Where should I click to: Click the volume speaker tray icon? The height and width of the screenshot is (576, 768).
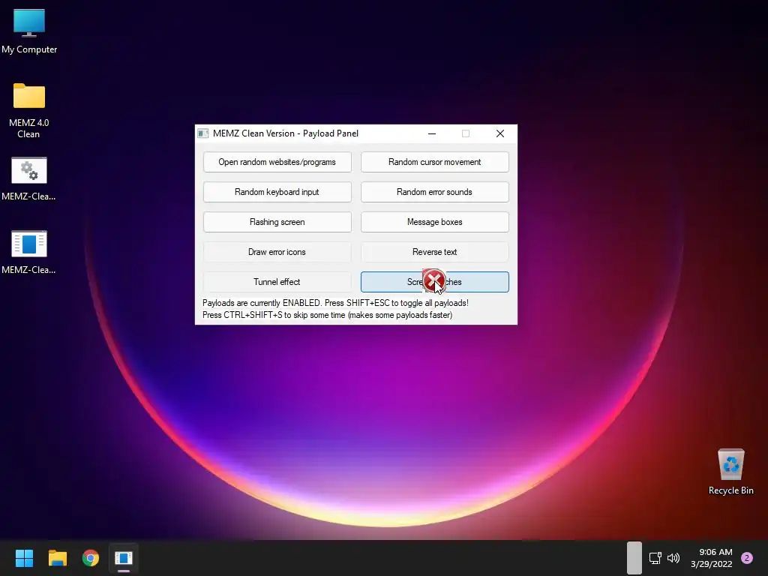pyautogui.click(x=673, y=558)
